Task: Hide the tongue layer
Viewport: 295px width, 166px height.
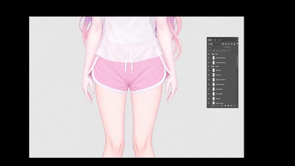Action: pyautogui.click(x=209, y=98)
